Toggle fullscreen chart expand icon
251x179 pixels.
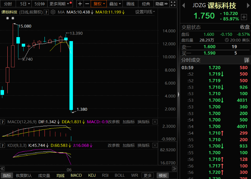[x=173, y=4]
